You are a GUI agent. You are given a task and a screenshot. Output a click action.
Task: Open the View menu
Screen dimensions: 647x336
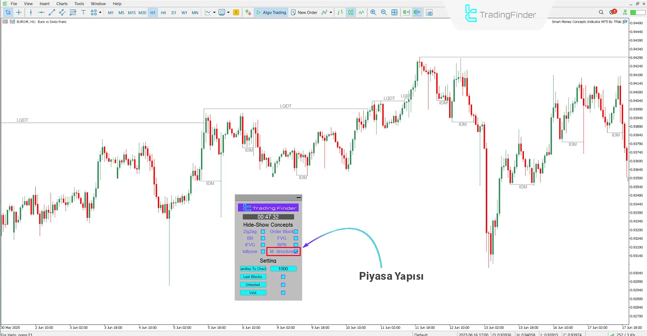(x=28, y=4)
